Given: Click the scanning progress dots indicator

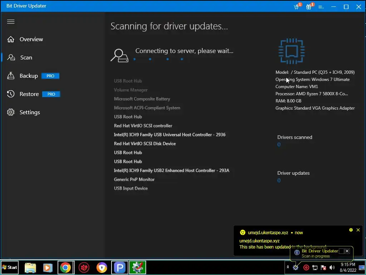Looking at the screenshot, I should [x=158, y=59].
